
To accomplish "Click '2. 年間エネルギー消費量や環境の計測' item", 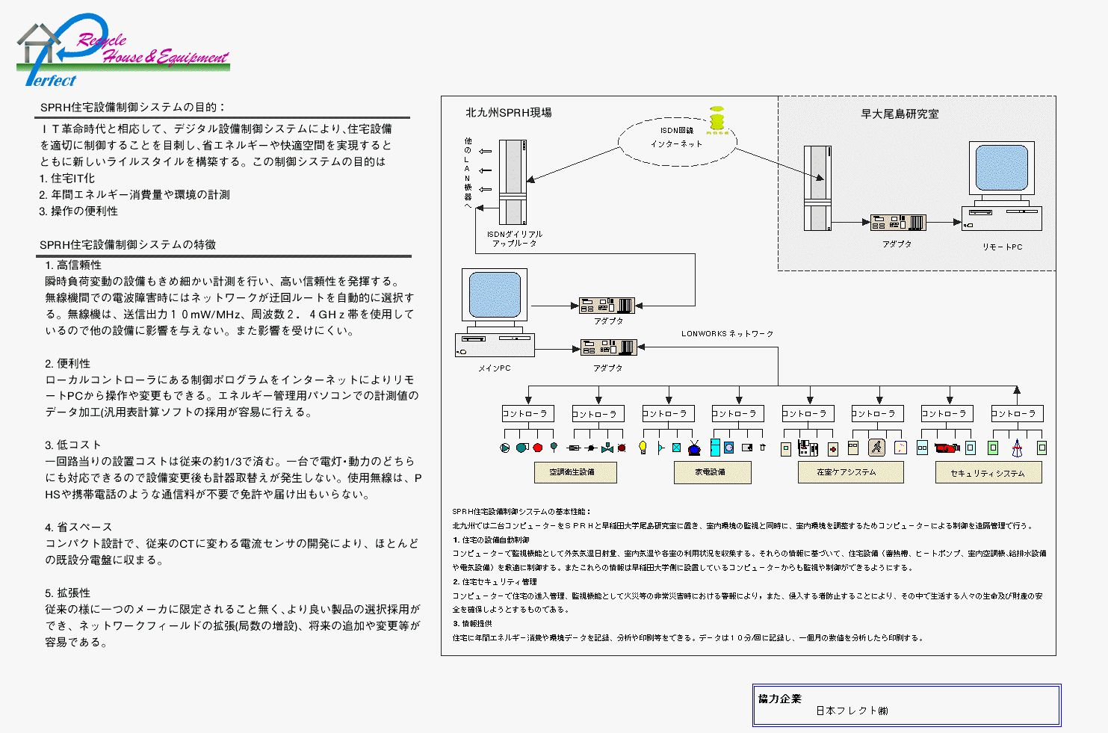I will click(134, 195).
